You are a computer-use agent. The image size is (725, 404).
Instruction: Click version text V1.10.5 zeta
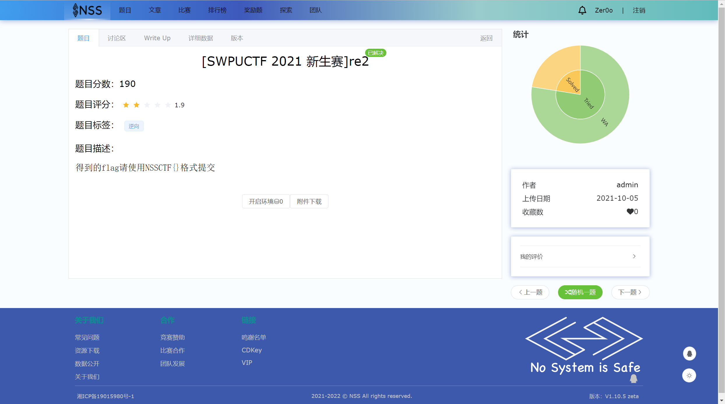622,396
